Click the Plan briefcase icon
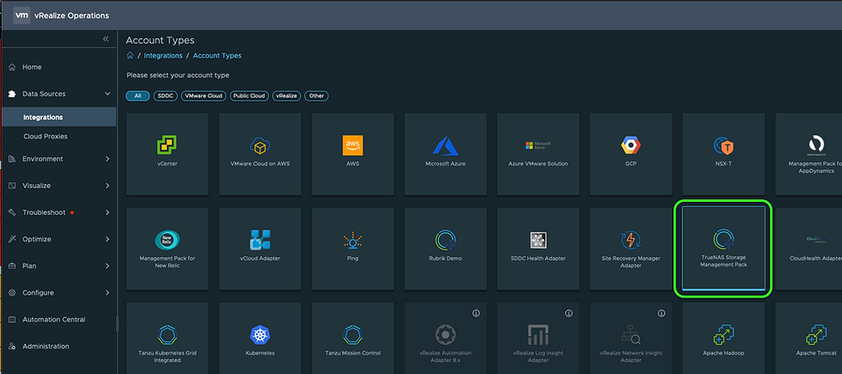 coord(12,266)
